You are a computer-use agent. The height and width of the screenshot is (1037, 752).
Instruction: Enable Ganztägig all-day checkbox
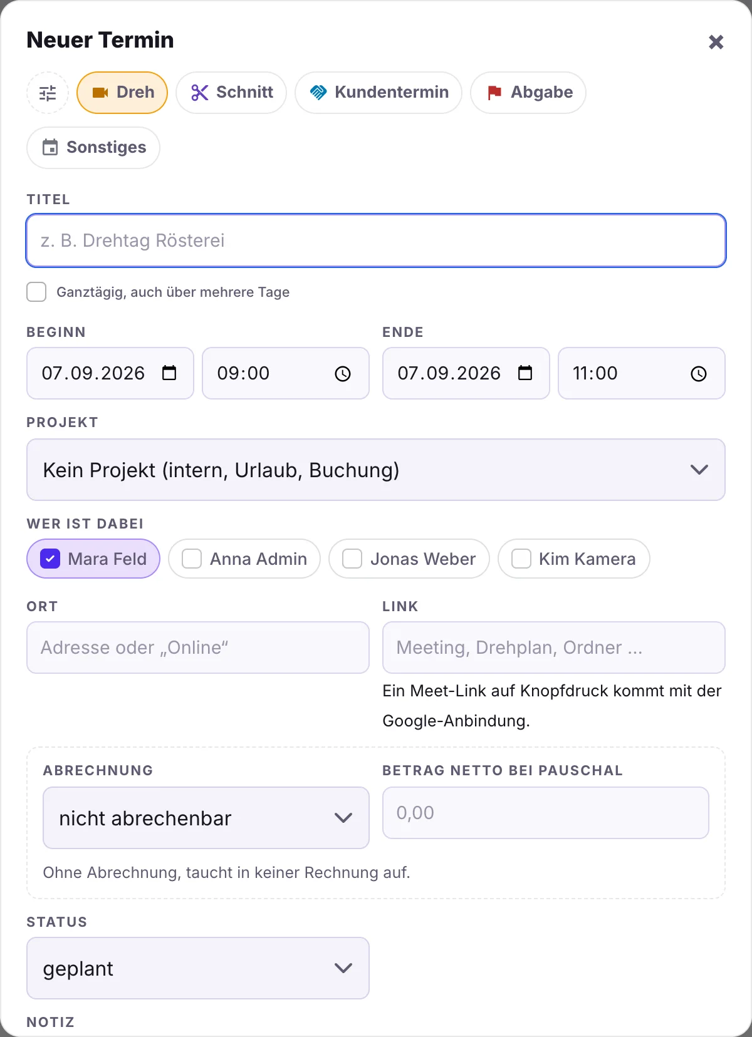(36, 292)
